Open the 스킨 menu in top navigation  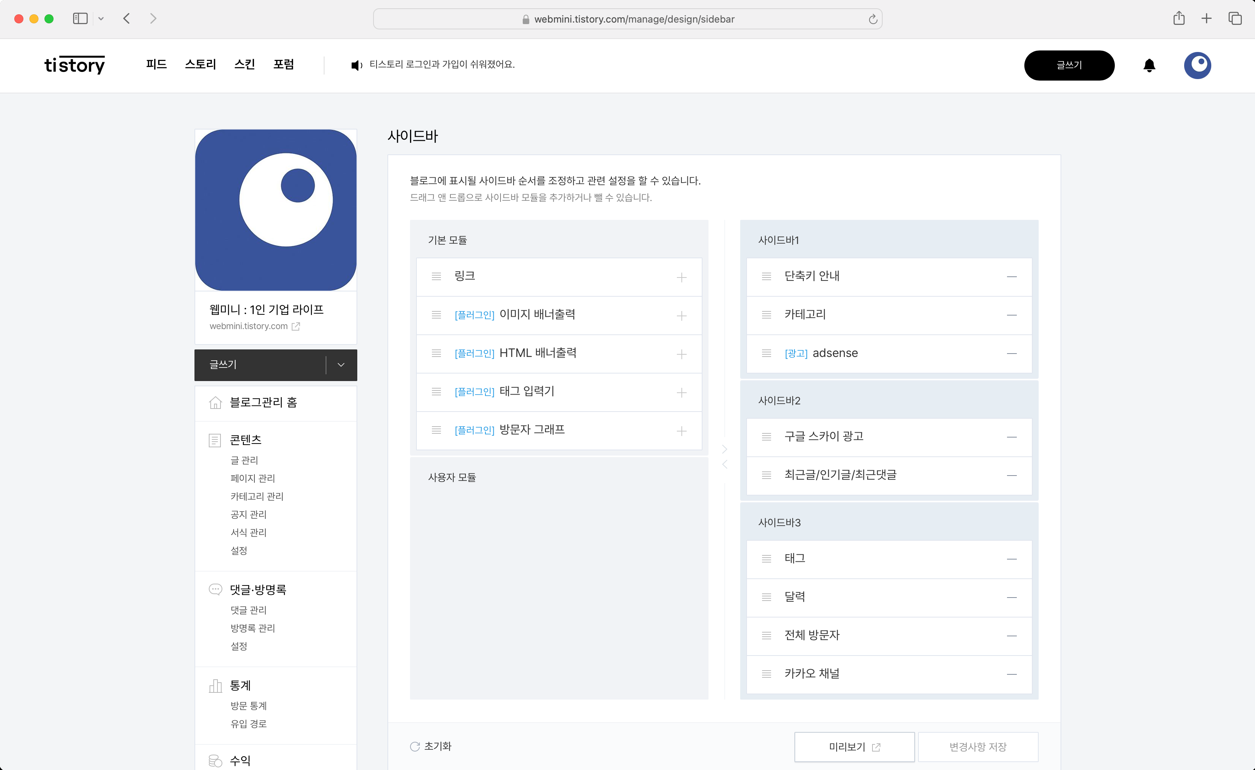(244, 65)
